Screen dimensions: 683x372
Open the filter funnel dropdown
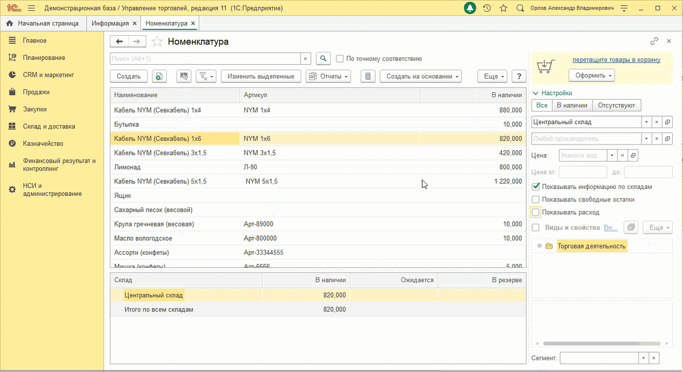pyautogui.click(x=206, y=76)
